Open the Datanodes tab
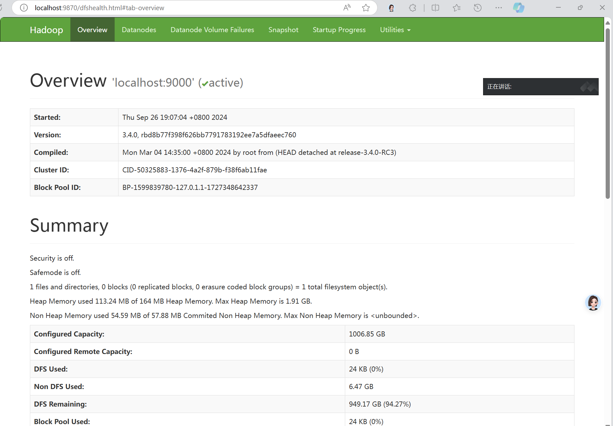 139,30
